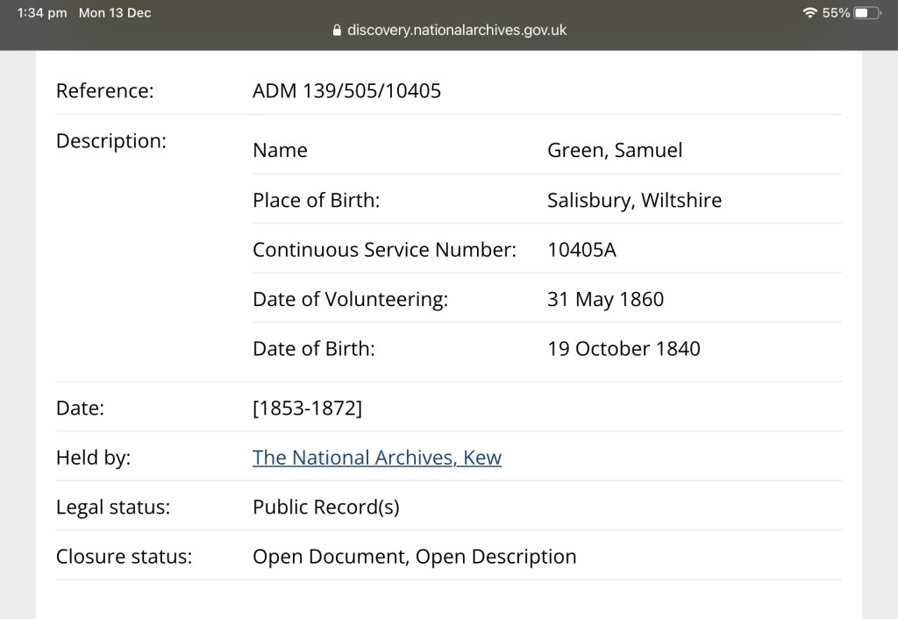Screen dimensions: 898x619
Task: Click the Continuous Service Number: label
Action: click(384, 250)
